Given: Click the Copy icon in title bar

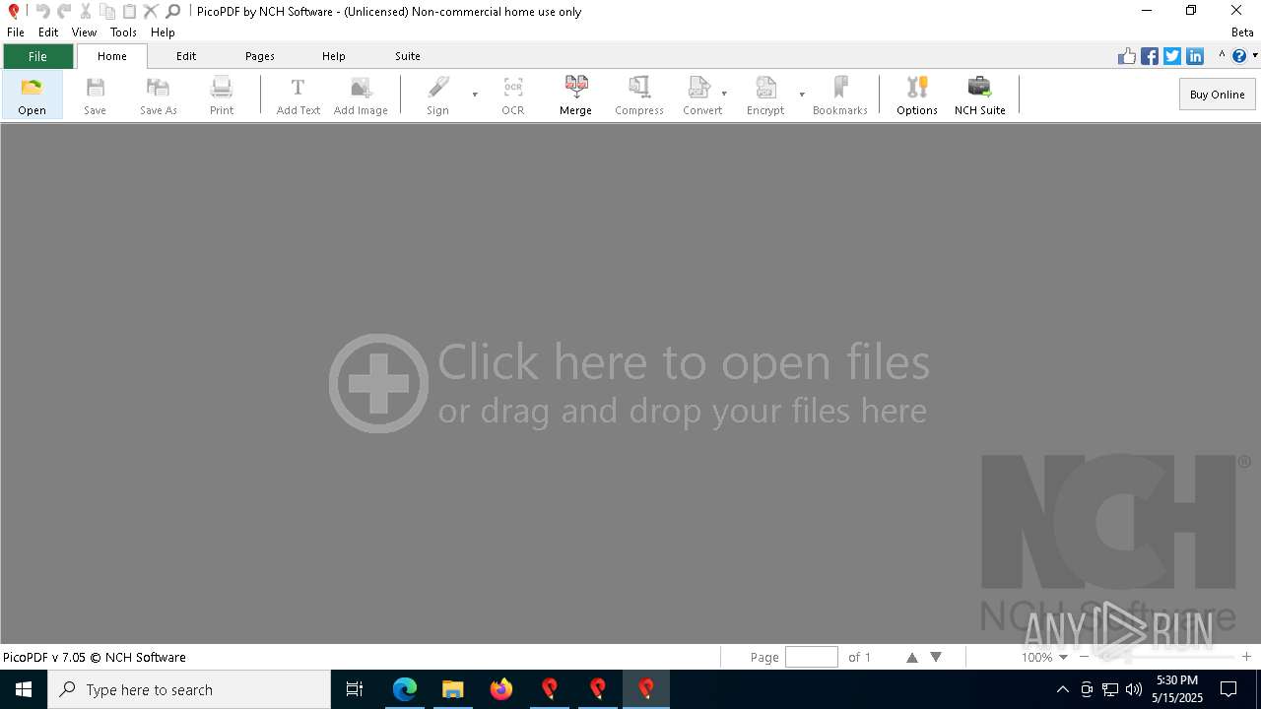Looking at the screenshot, I should pyautogui.click(x=107, y=11).
